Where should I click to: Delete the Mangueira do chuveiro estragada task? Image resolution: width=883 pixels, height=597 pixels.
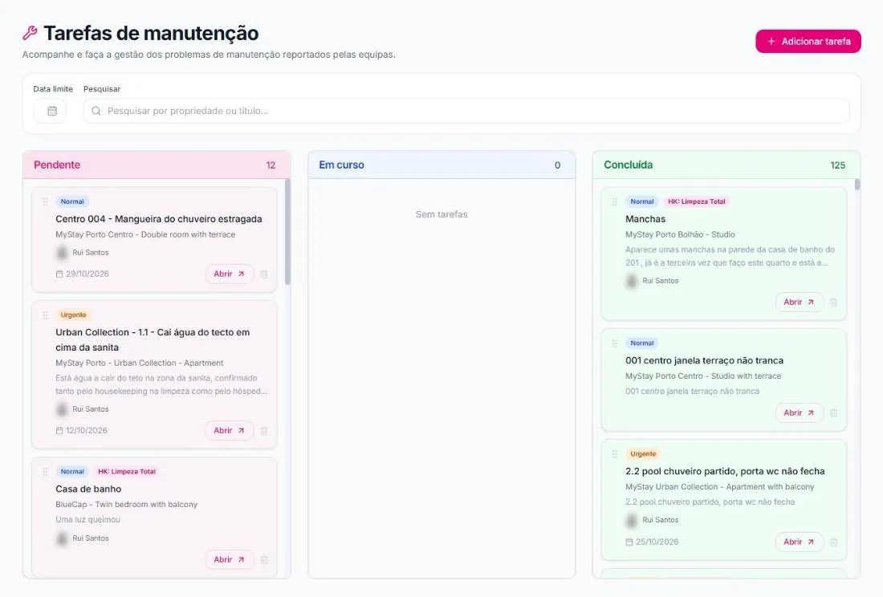pos(264,274)
